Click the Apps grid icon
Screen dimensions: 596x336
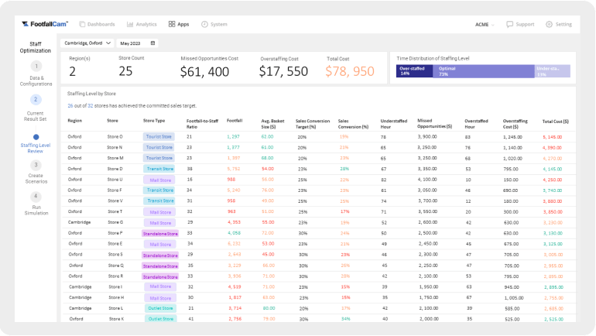click(172, 24)
